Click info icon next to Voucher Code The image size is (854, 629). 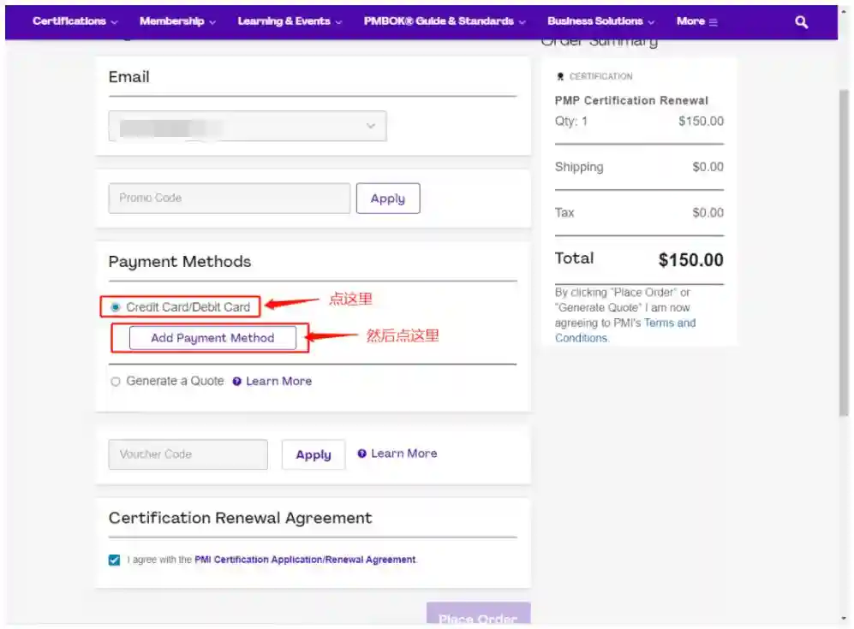361,454
